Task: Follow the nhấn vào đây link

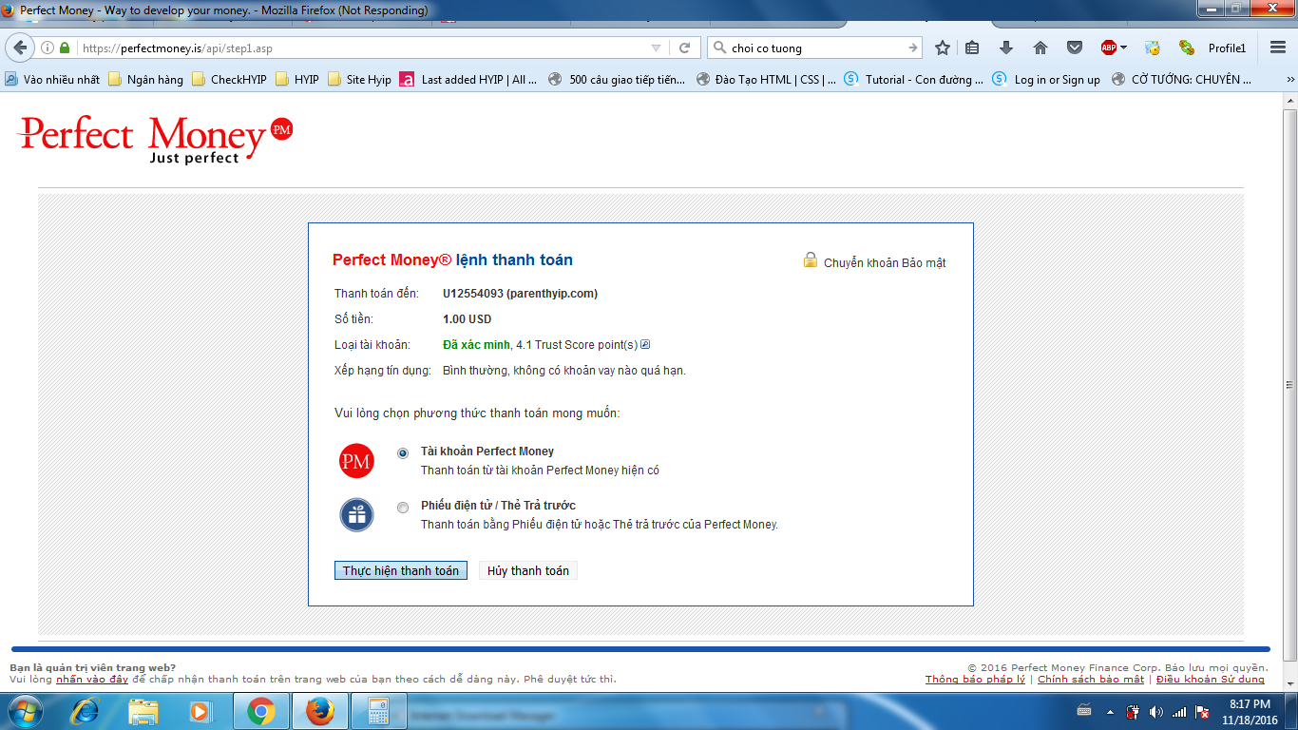Action: point(92,679)
